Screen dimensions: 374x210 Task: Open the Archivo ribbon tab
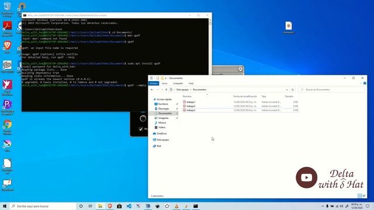[x=154, y=83]
